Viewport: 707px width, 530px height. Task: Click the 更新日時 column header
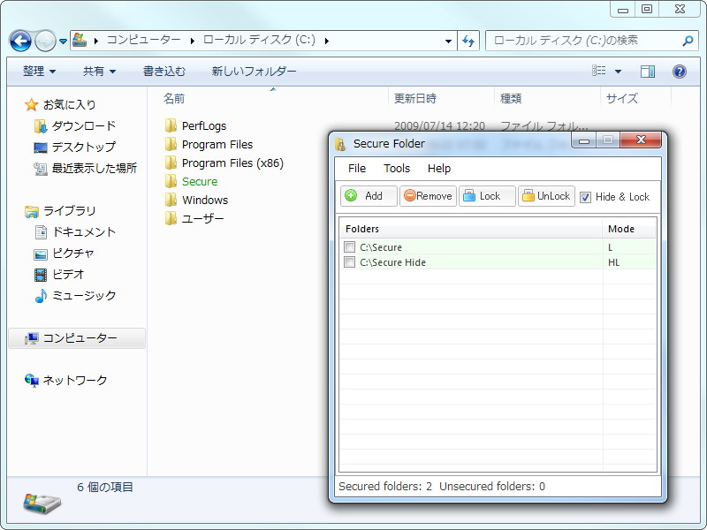[x=415, y=98]
